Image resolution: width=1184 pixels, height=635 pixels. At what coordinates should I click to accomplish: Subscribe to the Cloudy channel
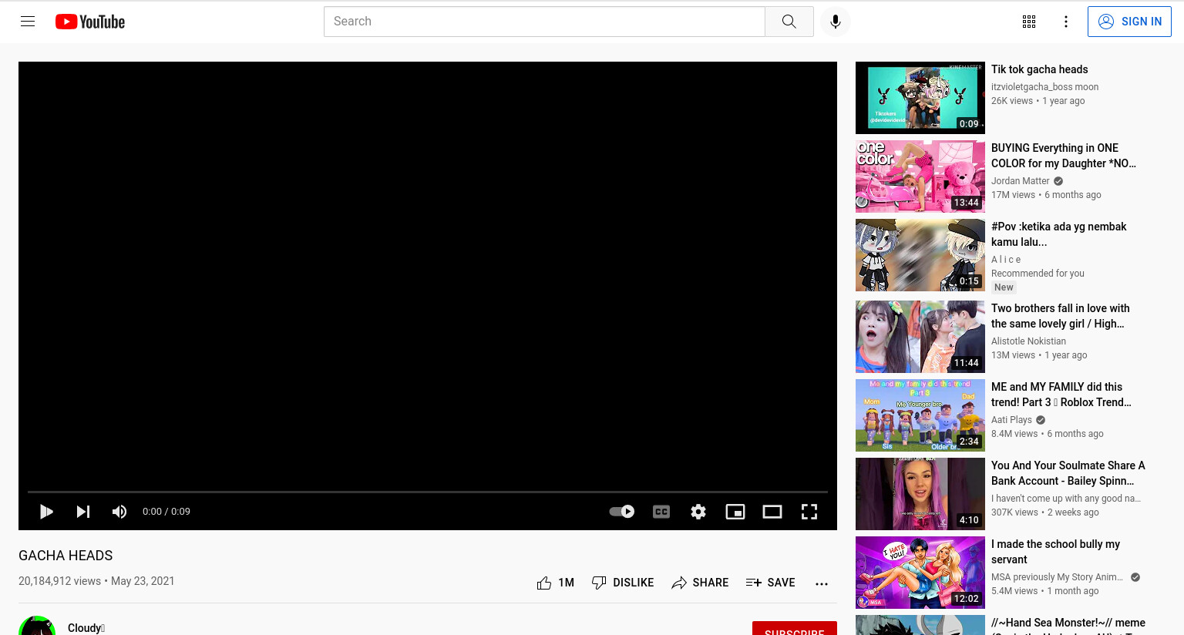(x=795, y=628)
